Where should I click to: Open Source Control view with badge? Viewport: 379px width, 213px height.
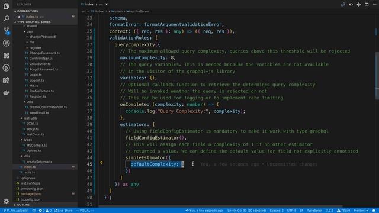point(7,31)
